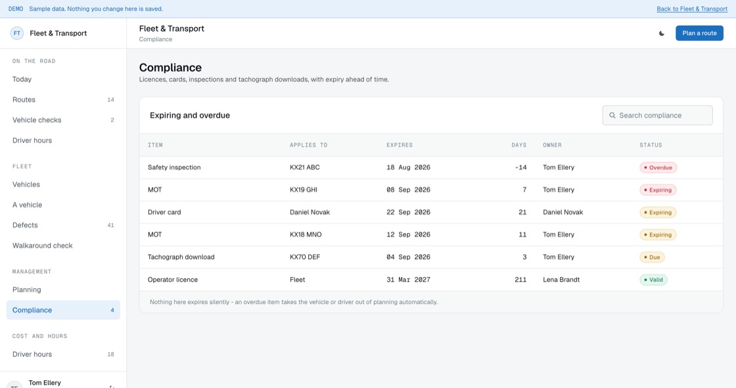This screenshot has width=736, height=388.
Task: Open Driver hours under On the road
Action: 63,140
